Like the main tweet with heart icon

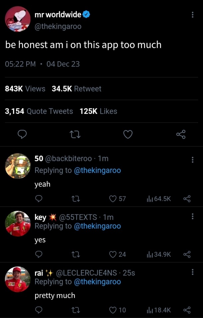point(128,134)
